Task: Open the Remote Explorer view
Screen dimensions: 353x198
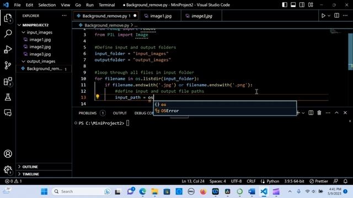Action: 8,112
